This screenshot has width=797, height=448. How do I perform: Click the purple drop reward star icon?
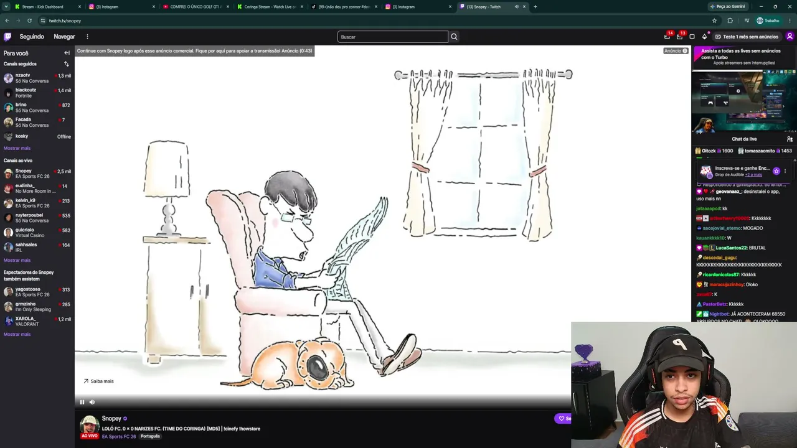pos(776,171)
